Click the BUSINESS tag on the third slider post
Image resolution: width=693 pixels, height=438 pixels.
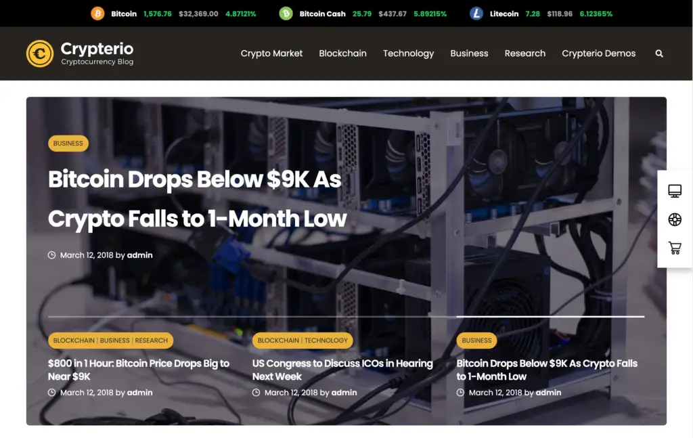(476, 341)
